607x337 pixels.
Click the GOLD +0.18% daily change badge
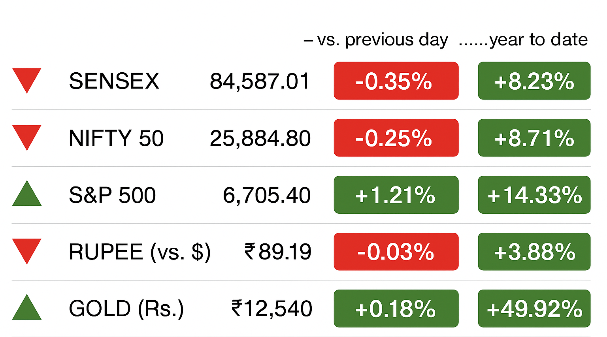point(396,309)
